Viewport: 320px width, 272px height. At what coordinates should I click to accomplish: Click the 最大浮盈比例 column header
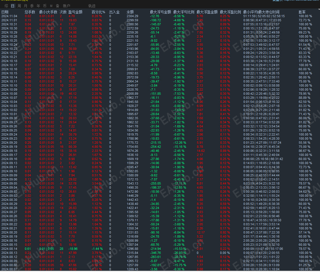coord(231,12)
